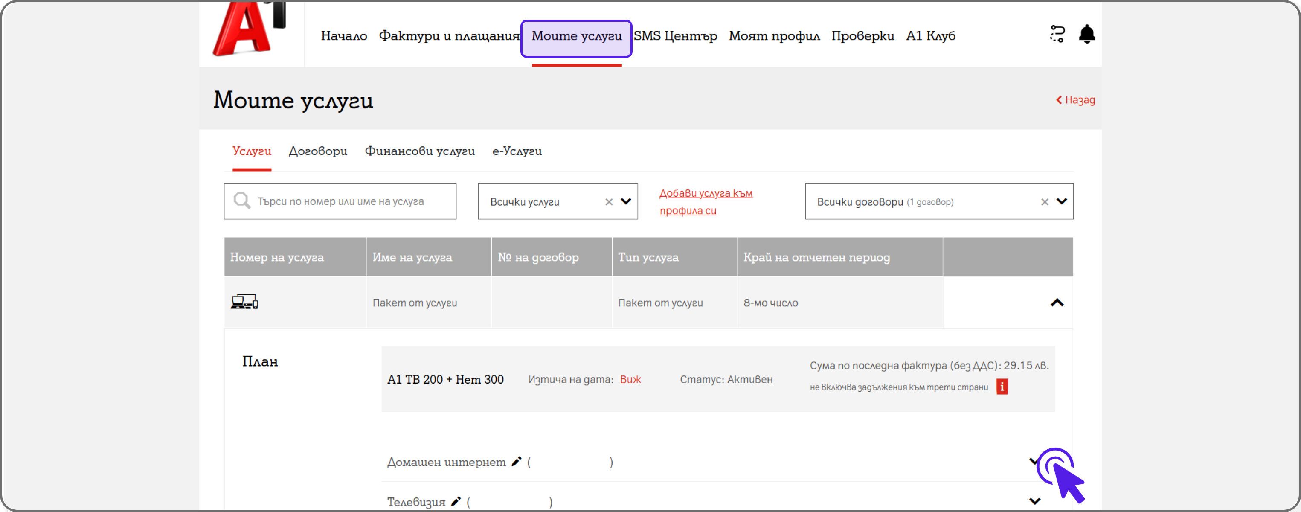Viewport: 1301px width, 512px height.
Task: Switch to the е-Услуги tab
Action: point(517,151)
